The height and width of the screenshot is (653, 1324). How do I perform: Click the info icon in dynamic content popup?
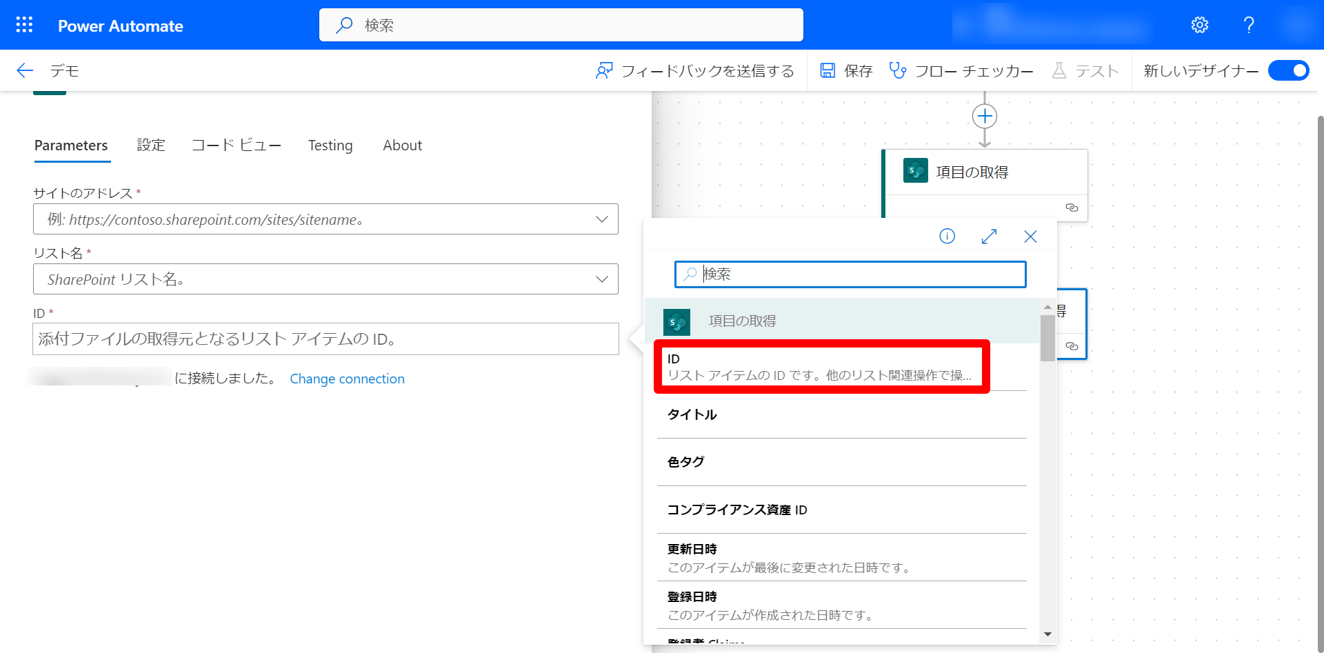point(947,236)
